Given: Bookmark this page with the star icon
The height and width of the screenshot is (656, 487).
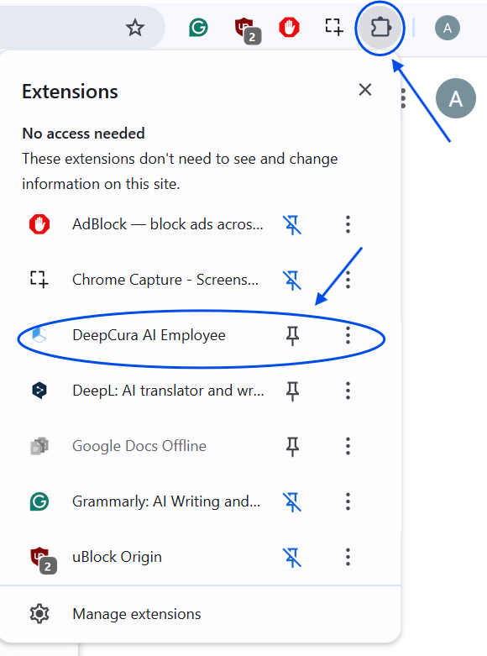Looking at the screenshot, I should point(134,28).
